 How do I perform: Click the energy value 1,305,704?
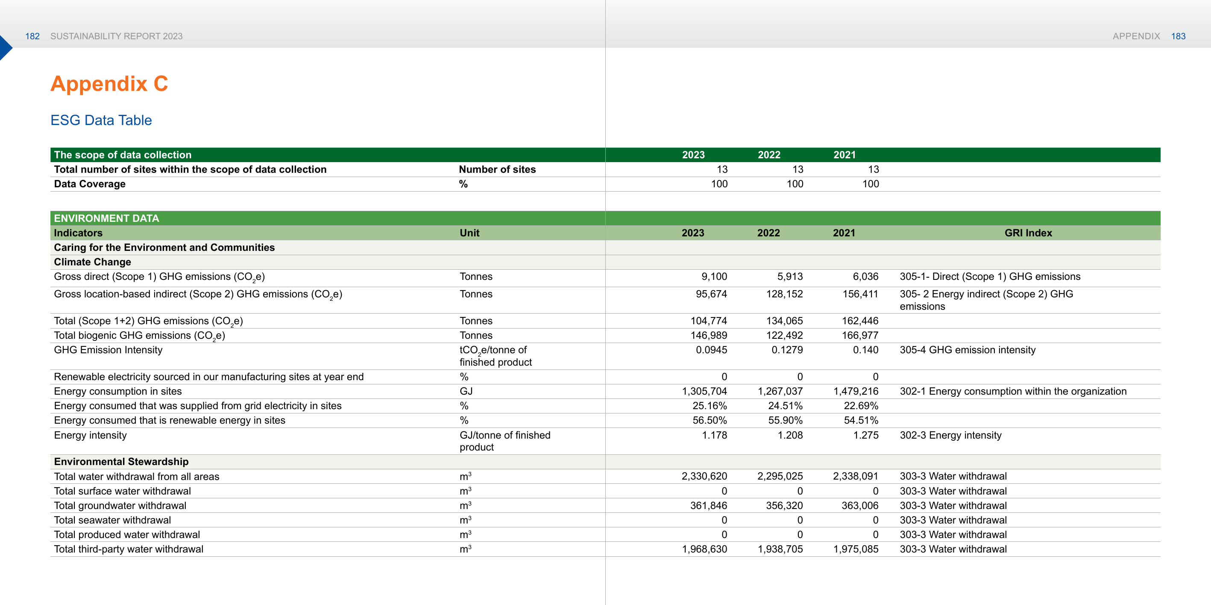point(705,391)
